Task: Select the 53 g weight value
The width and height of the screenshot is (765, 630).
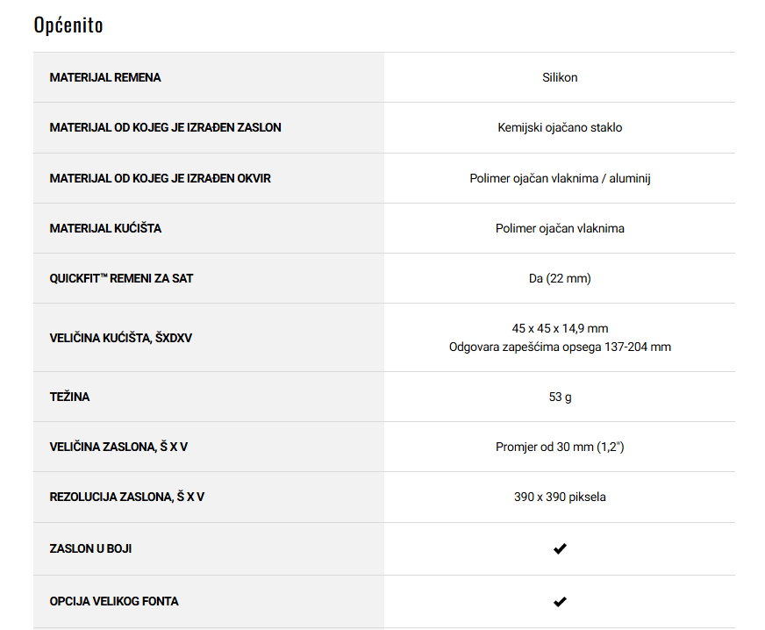Action: tap(560, 397)
